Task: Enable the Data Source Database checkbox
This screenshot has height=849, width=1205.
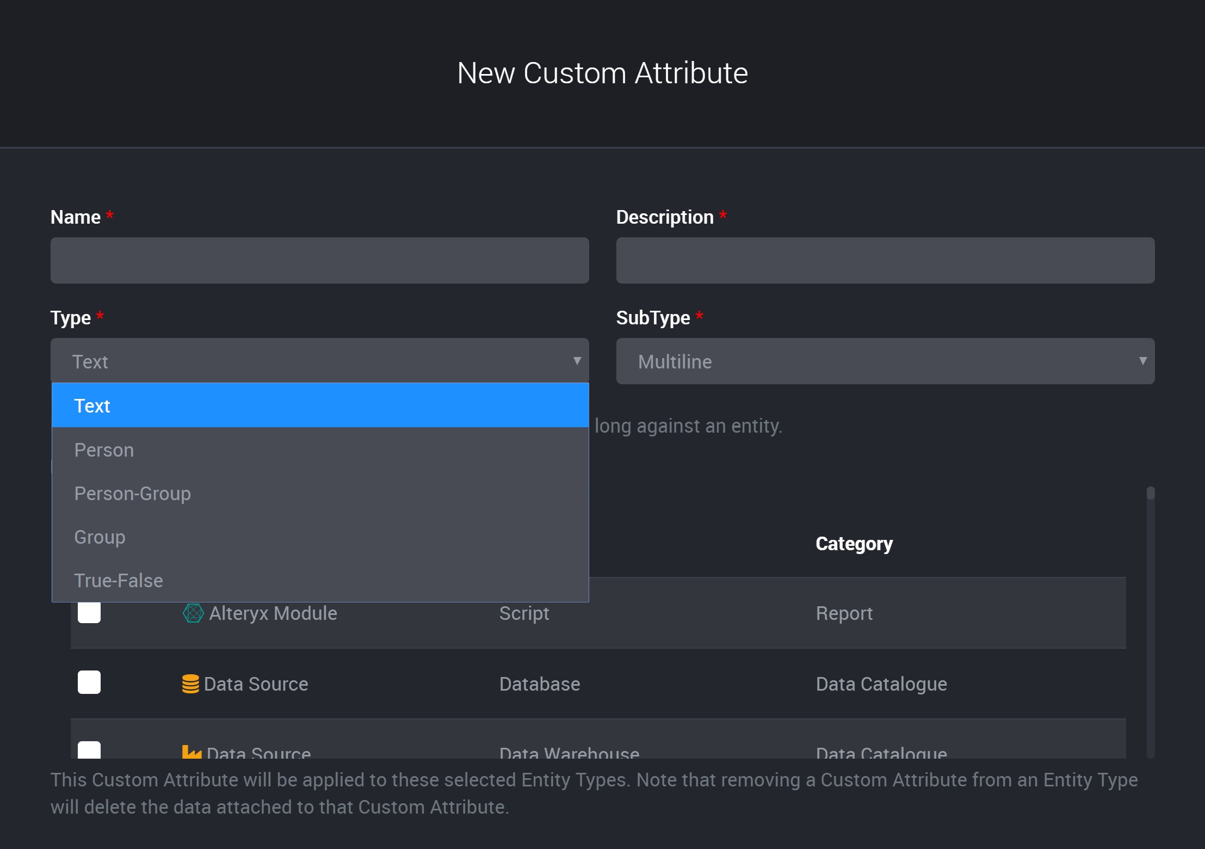Action: [89, 683]
